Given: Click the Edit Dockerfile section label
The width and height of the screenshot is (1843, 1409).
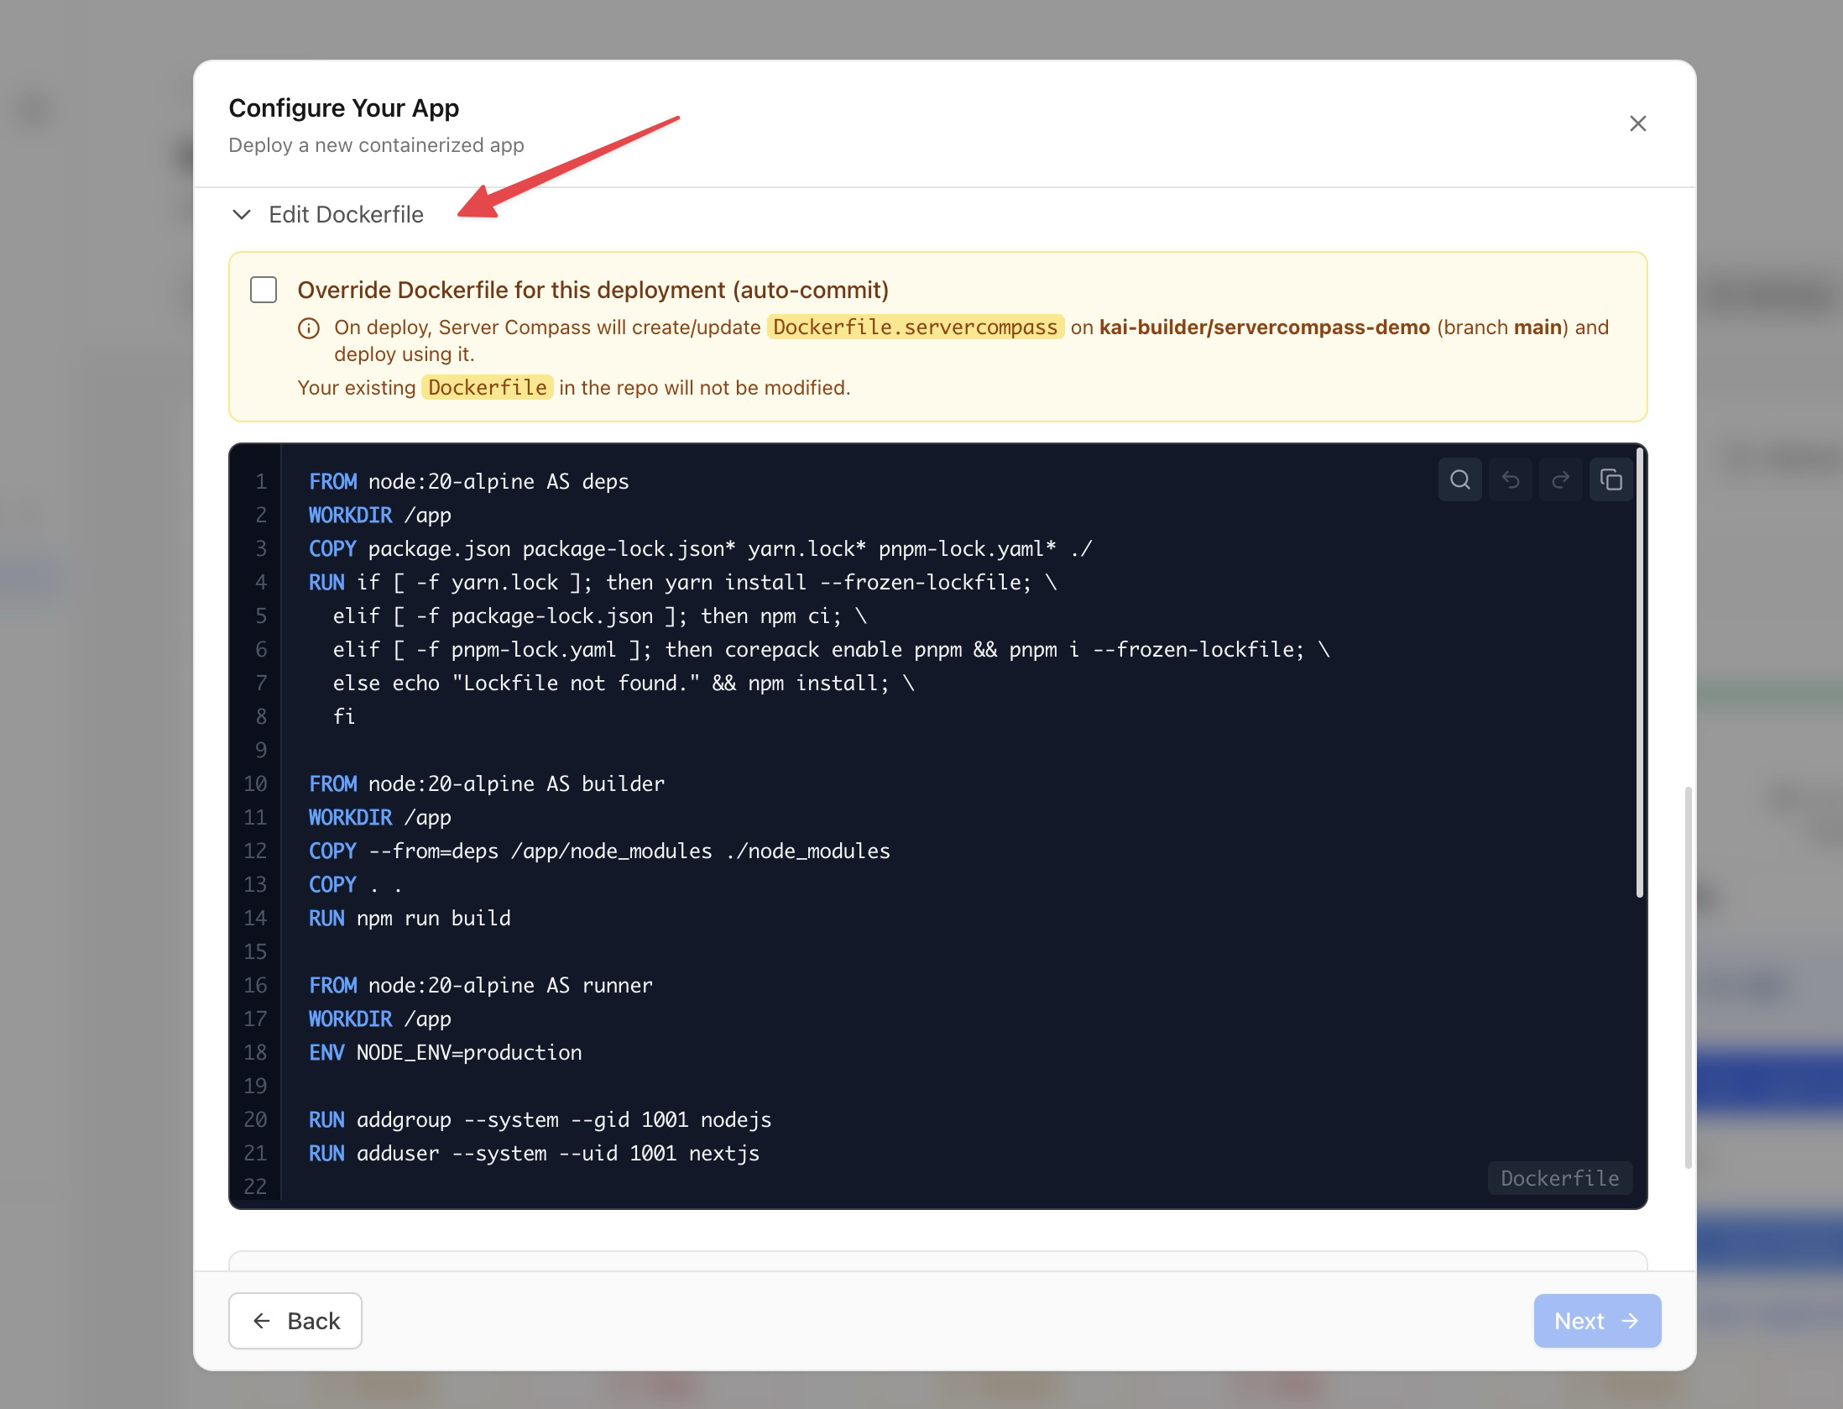Looking at the screenshot, I should [346, 215].
